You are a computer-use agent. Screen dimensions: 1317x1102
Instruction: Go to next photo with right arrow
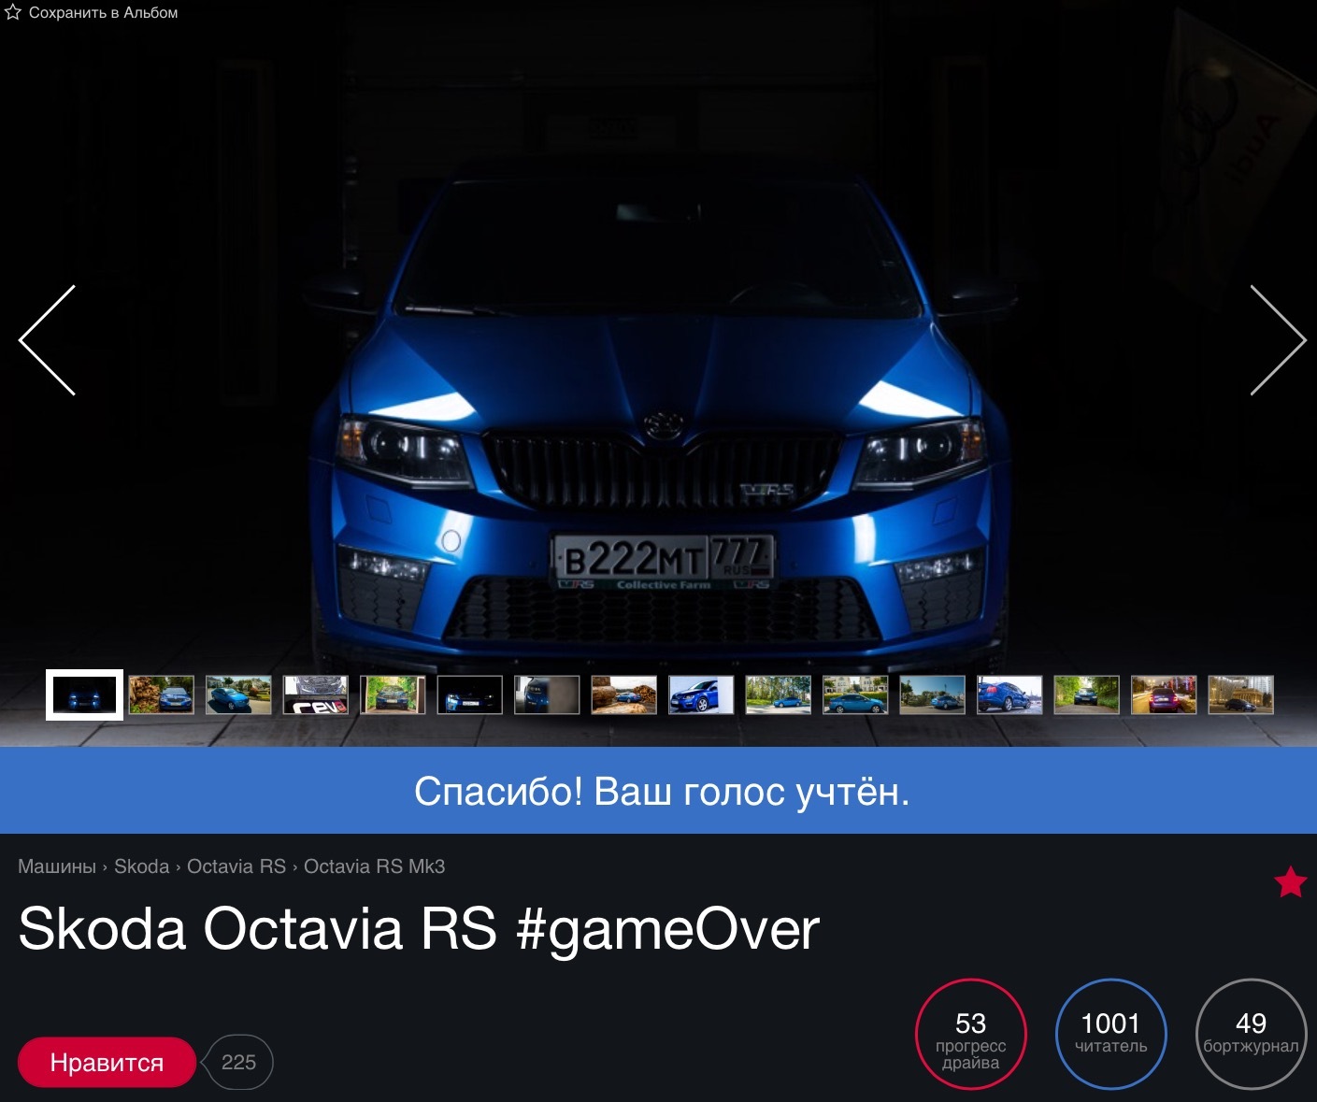1278,340
